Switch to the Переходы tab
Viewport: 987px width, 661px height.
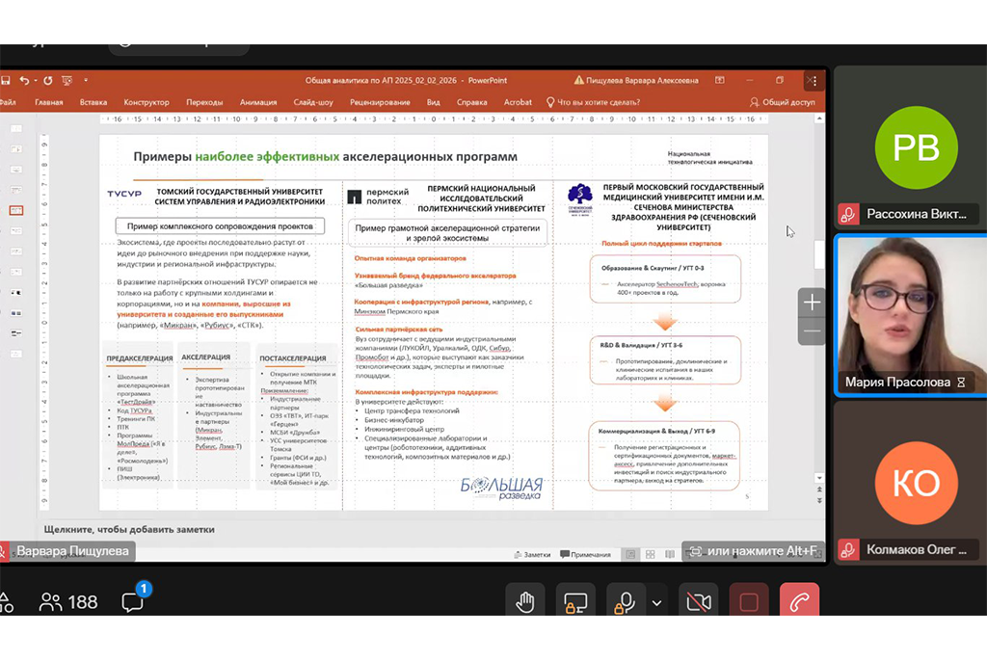click(204, 102)
